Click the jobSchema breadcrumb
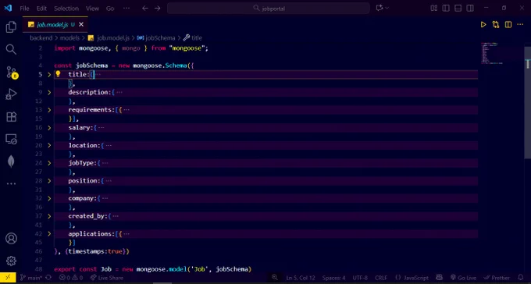The height and width of the screenshot is (284, 531). [156, 38]
